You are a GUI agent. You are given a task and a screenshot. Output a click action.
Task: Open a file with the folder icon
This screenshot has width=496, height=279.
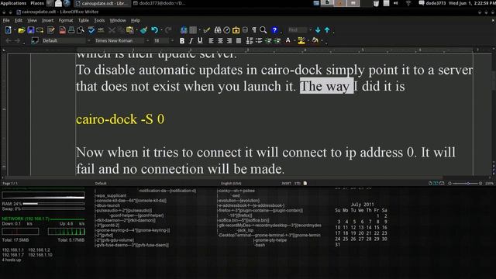(21, 30)
